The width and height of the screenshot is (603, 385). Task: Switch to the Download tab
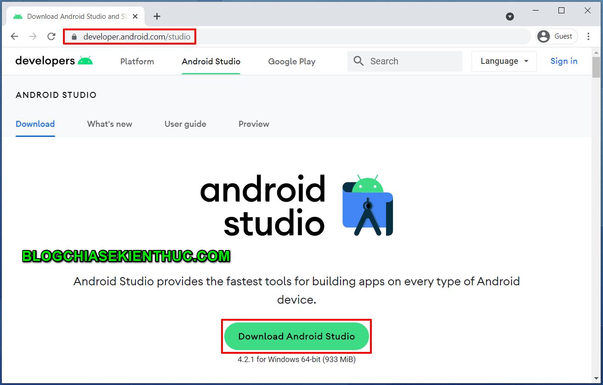(35, 124)
